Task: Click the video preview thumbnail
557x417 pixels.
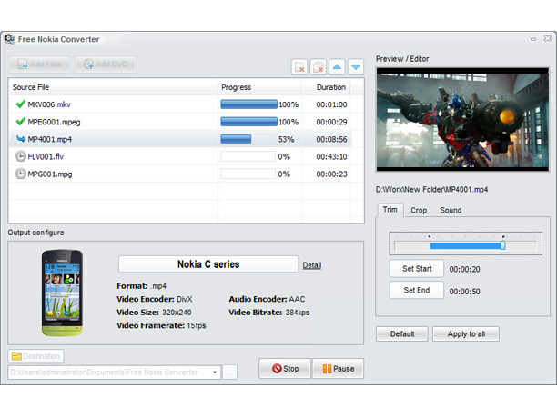Action: click(x=462, y=120)
